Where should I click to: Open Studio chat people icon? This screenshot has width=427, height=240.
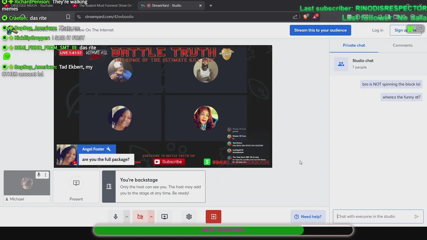click(341, 64)
